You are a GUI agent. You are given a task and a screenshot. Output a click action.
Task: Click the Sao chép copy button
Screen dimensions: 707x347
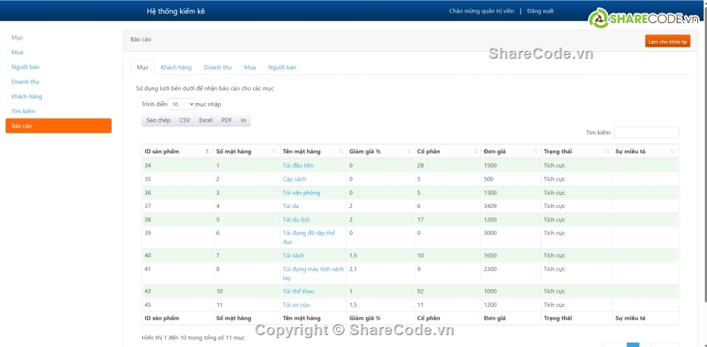[x=158, y=120]
